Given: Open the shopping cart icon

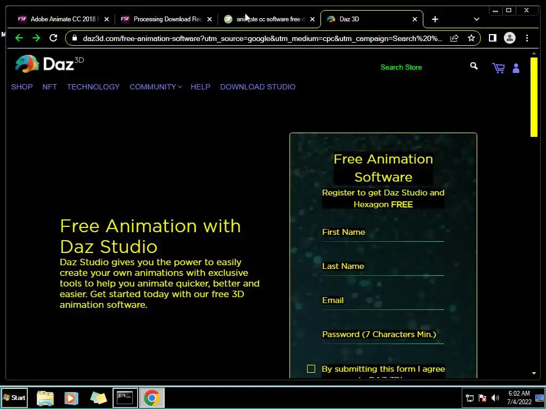Looking at the screenshot, I should tap(499, 68).
